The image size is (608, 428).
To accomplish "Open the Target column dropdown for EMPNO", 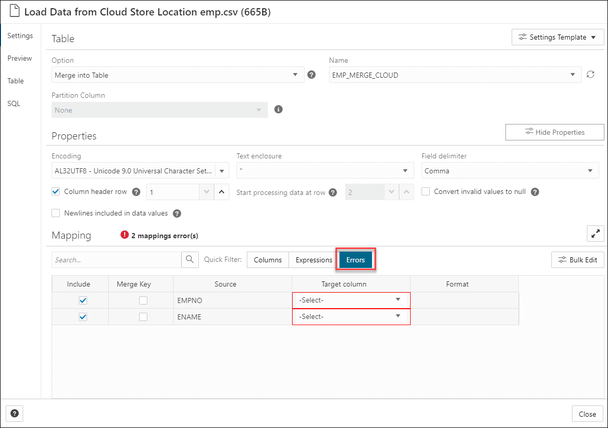I will 351,300.
